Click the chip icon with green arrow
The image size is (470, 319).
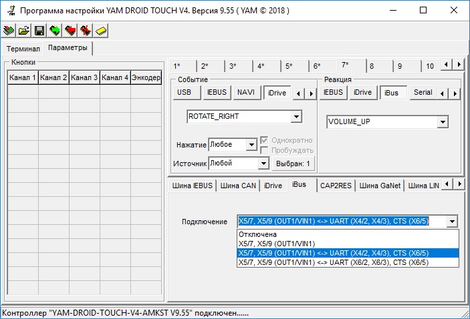coord(55,31)
